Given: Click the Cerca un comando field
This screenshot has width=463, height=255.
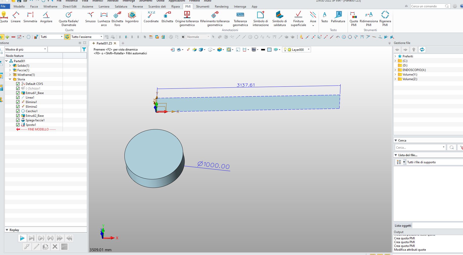Looking at the screenshot, I should [x=430, y=6].
